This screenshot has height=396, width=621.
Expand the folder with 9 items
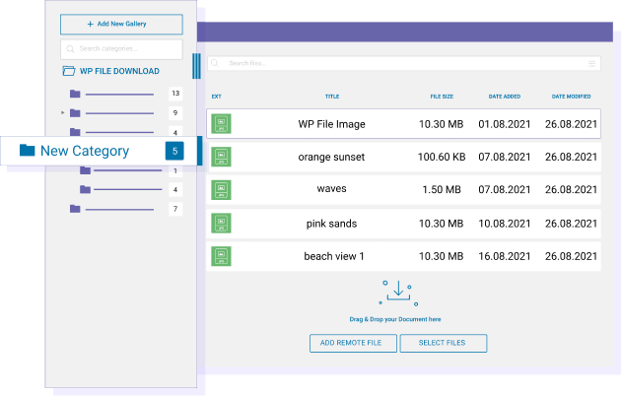click(x=63, y=113)
